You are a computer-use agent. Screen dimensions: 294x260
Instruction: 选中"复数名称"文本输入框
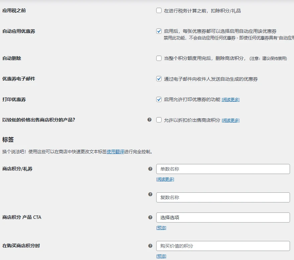223,197
